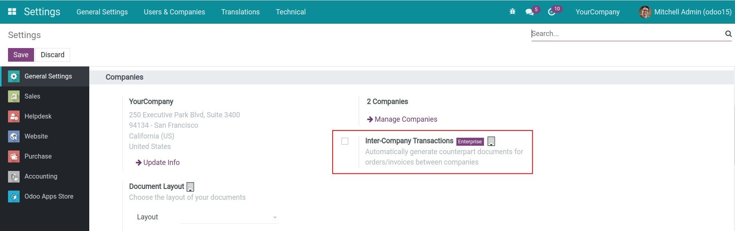Click the search magnifier icon

(729, 34)
